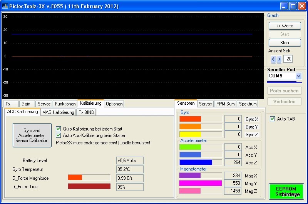Screen dimensions: 308x204
Task: Switch to the PPM-Sum tab
Action: click(x=225, y=104)
